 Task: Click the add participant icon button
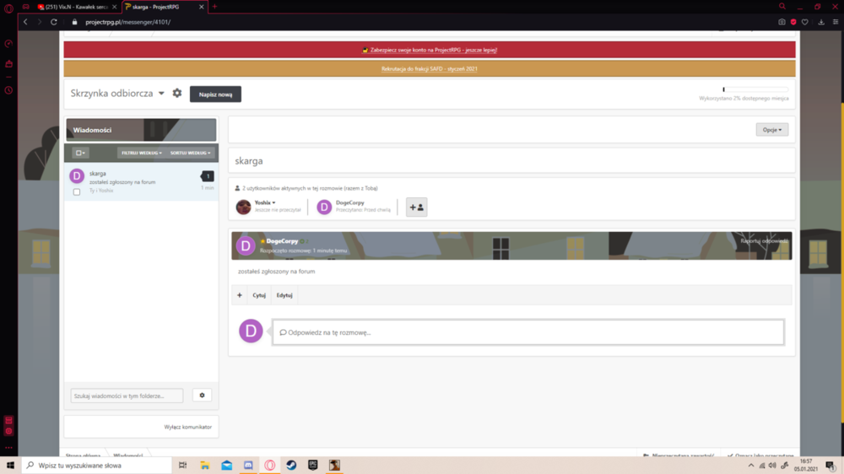(416, 207)
